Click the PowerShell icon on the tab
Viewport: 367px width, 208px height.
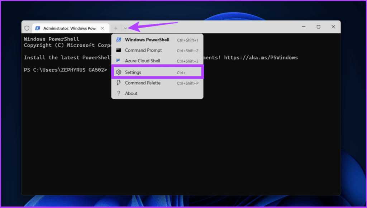[37, 28]
